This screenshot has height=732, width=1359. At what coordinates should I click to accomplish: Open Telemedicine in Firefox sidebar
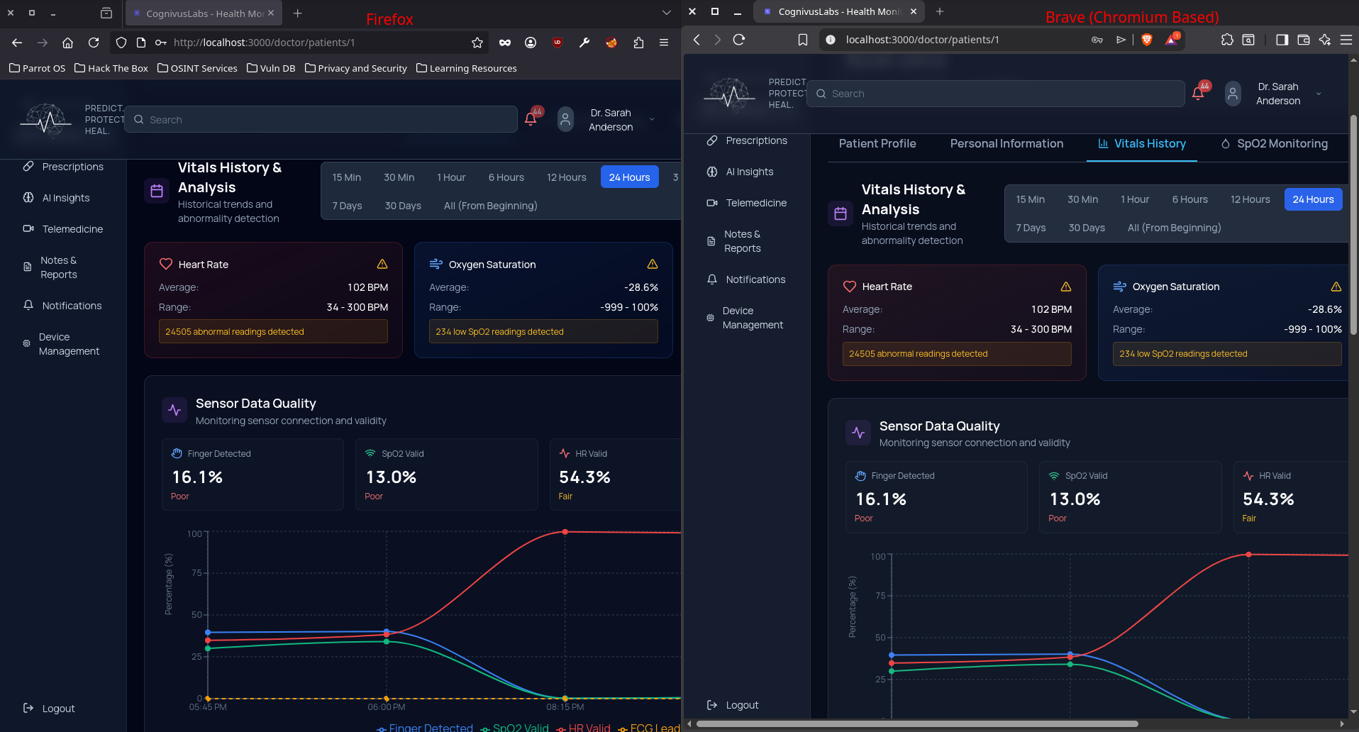point(72,229)
